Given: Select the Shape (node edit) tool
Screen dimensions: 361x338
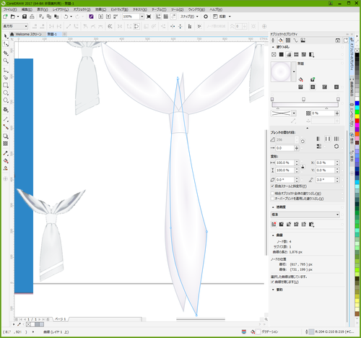Looking at the screenshot, I should [x=6, y=44].
